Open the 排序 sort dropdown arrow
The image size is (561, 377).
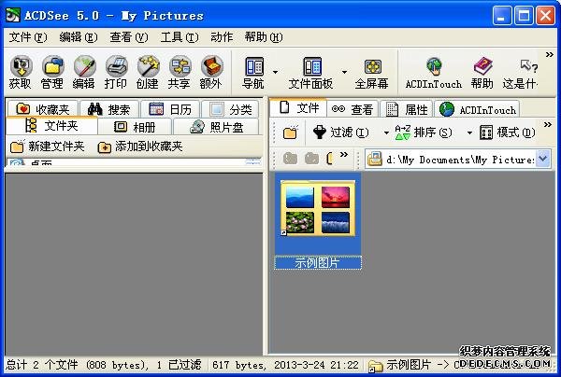coord(469,133)
